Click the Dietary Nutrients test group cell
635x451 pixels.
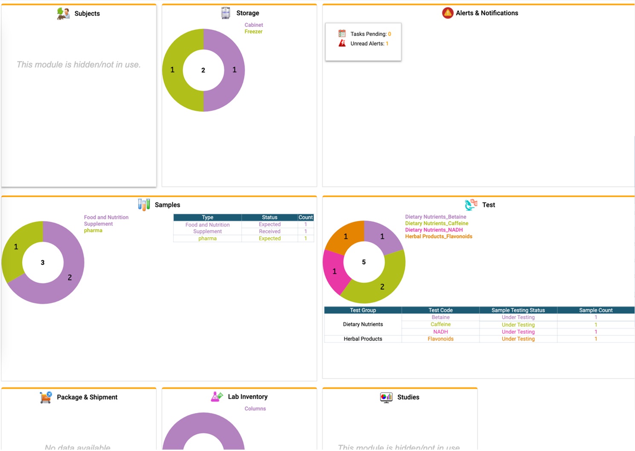coord(363,324)
